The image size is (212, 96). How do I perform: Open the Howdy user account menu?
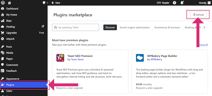(205, 3)
